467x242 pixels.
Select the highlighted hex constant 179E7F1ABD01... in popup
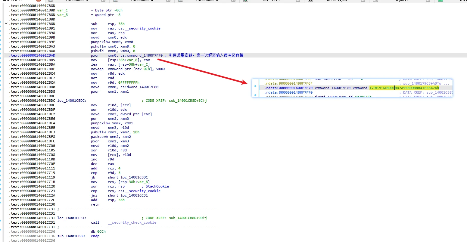(404, 88)
